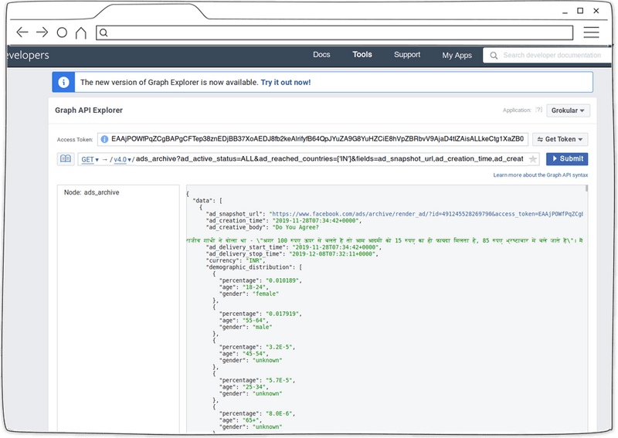Follow the Try it out now link
Screen dimensions: 618x438
pos(286,83)
